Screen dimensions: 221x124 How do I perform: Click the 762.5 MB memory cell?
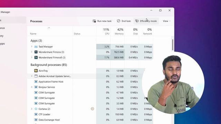click(x=117, y=52)
